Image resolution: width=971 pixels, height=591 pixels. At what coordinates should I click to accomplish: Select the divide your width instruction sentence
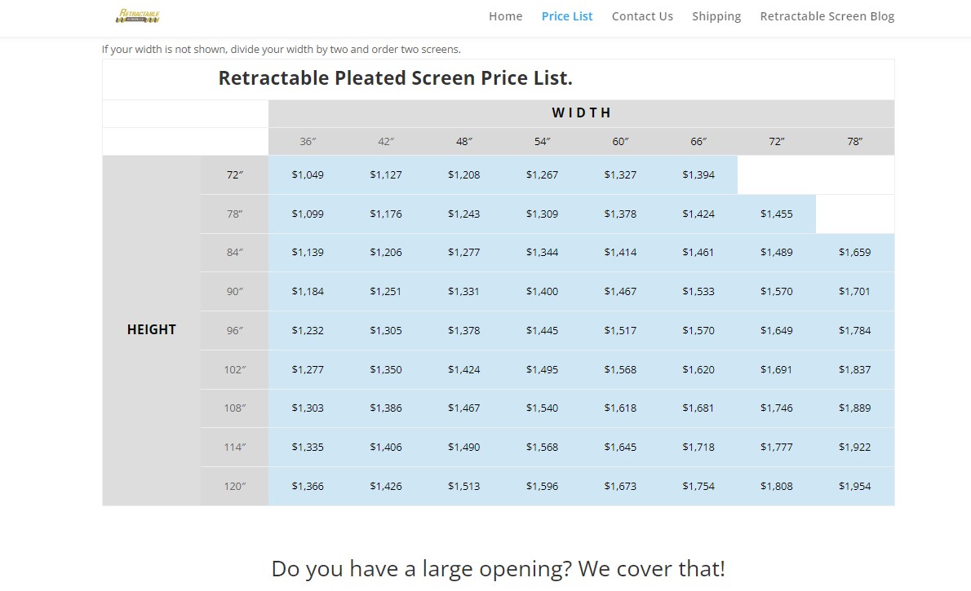pos(282,50)
